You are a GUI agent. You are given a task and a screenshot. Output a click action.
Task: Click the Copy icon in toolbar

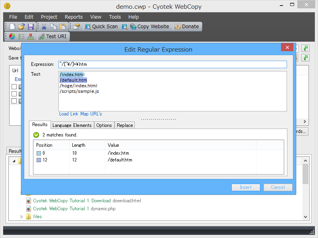click(x=54, y=27)
